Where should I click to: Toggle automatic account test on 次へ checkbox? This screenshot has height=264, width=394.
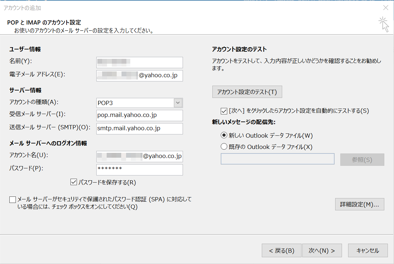click(224, 111)
